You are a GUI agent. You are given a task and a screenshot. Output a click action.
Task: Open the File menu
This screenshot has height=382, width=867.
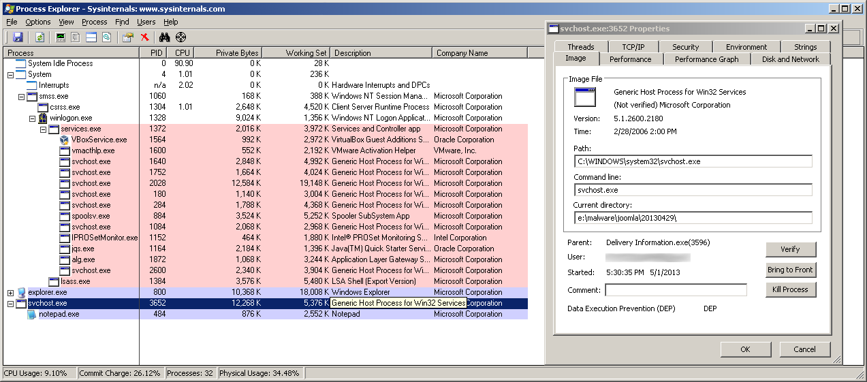[12, 22]
